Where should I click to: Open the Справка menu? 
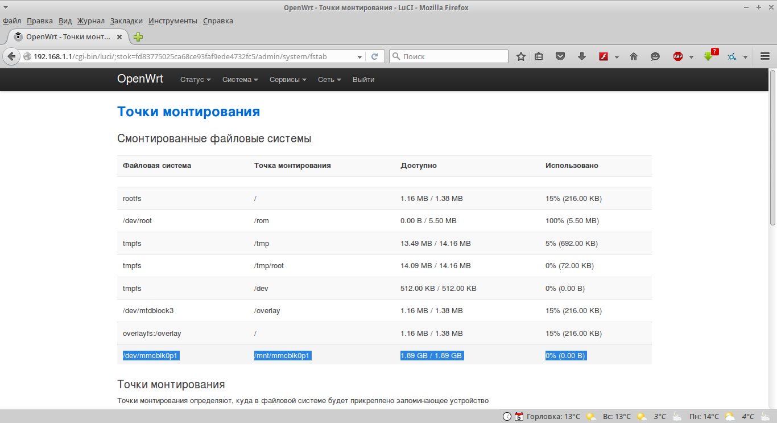pos(218,21)
